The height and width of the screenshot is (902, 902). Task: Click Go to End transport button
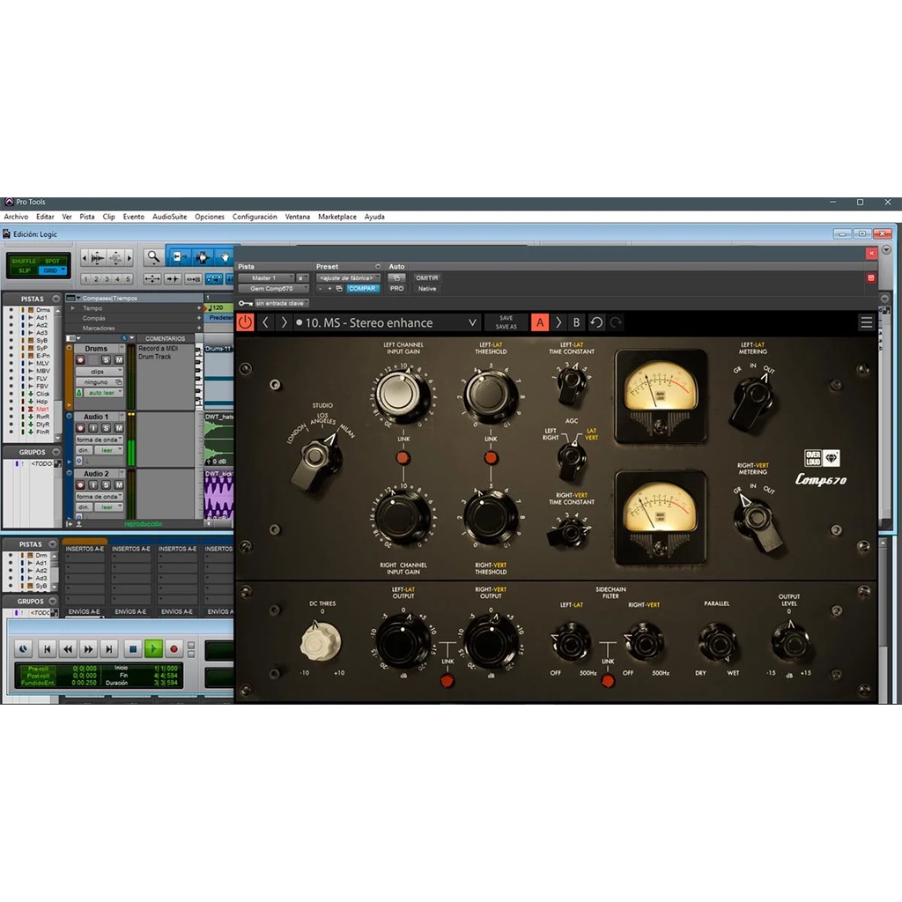(108, 649)
